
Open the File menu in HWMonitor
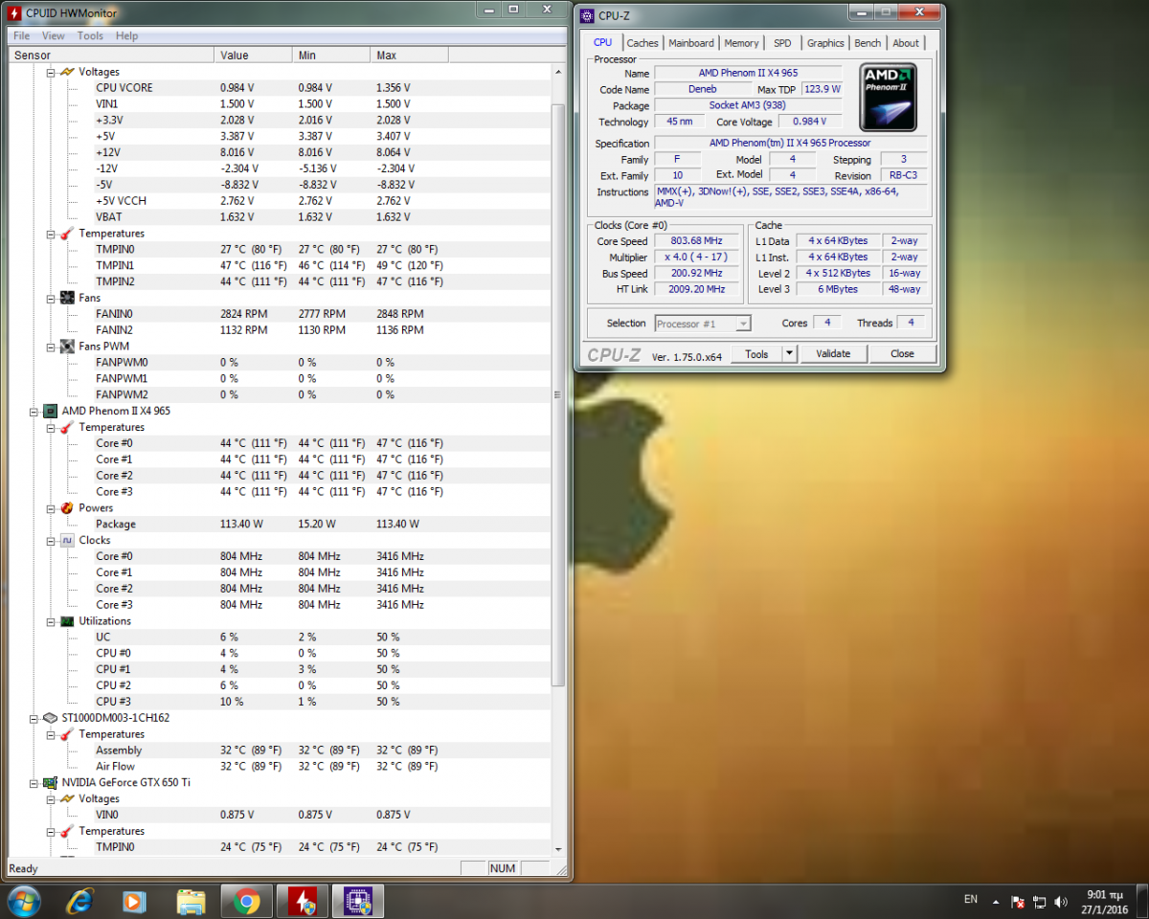[x=21, y=35]
